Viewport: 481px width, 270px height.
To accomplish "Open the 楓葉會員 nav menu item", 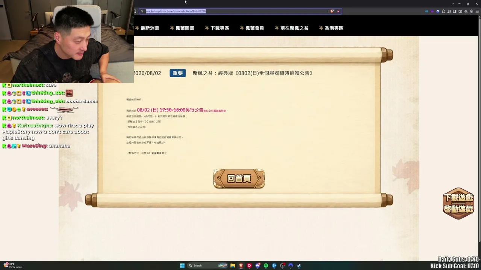I will click(x=254, y=28).
